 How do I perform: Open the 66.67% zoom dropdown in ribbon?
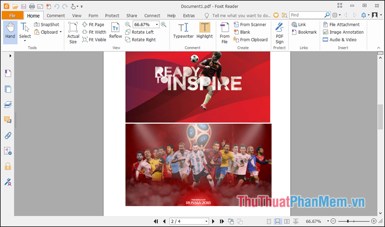[157, 25]
